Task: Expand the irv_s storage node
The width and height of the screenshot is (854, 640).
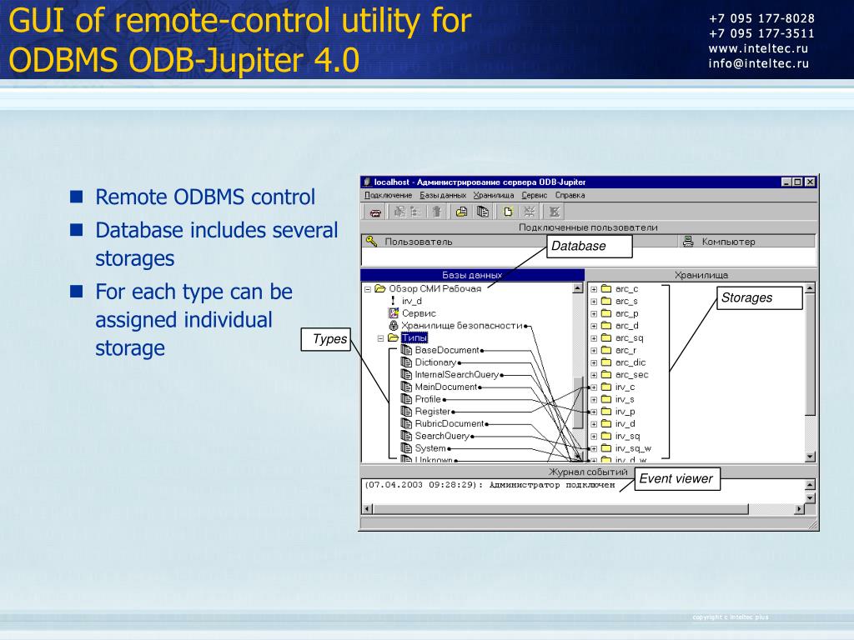Action: (594, 399)
